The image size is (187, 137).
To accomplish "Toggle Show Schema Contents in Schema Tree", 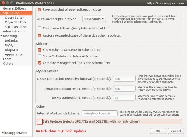I will click(x=40, y=50).
